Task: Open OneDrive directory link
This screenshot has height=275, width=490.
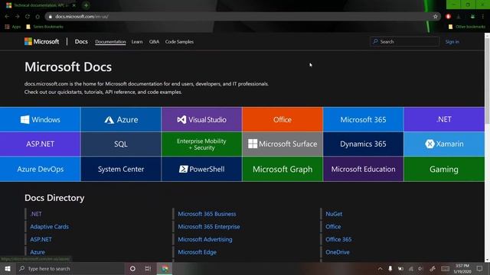Action: (338, 252)
